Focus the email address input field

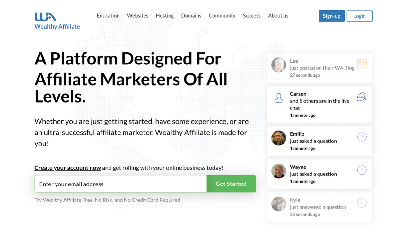coord(121,184)
